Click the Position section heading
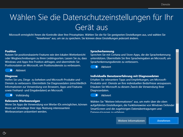 (10, 51)
